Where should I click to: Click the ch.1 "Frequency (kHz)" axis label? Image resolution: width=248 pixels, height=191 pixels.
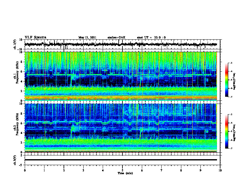[17, 73]
